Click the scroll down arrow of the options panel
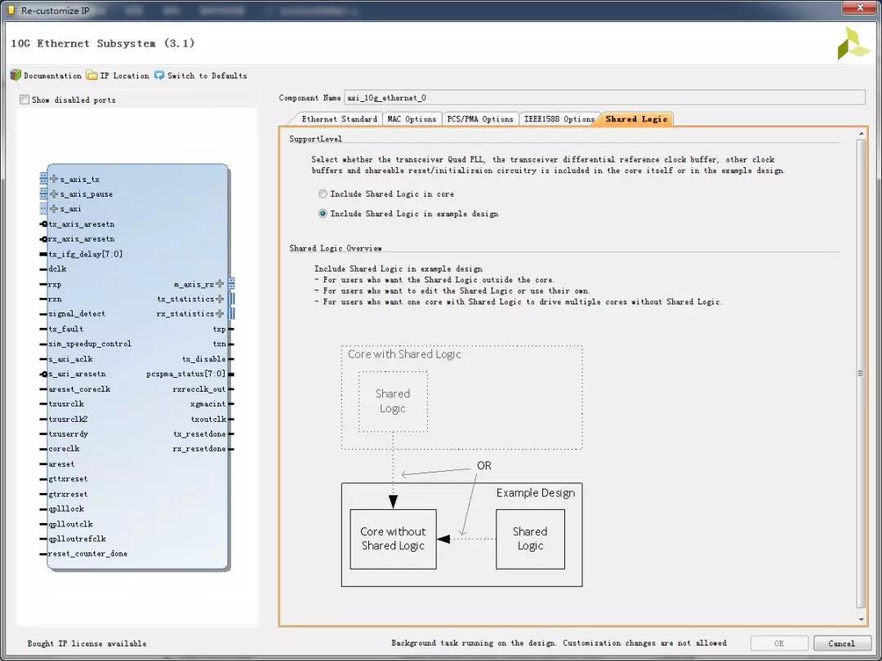The height and width of the screenshot is (661, 882). (862, 619)
